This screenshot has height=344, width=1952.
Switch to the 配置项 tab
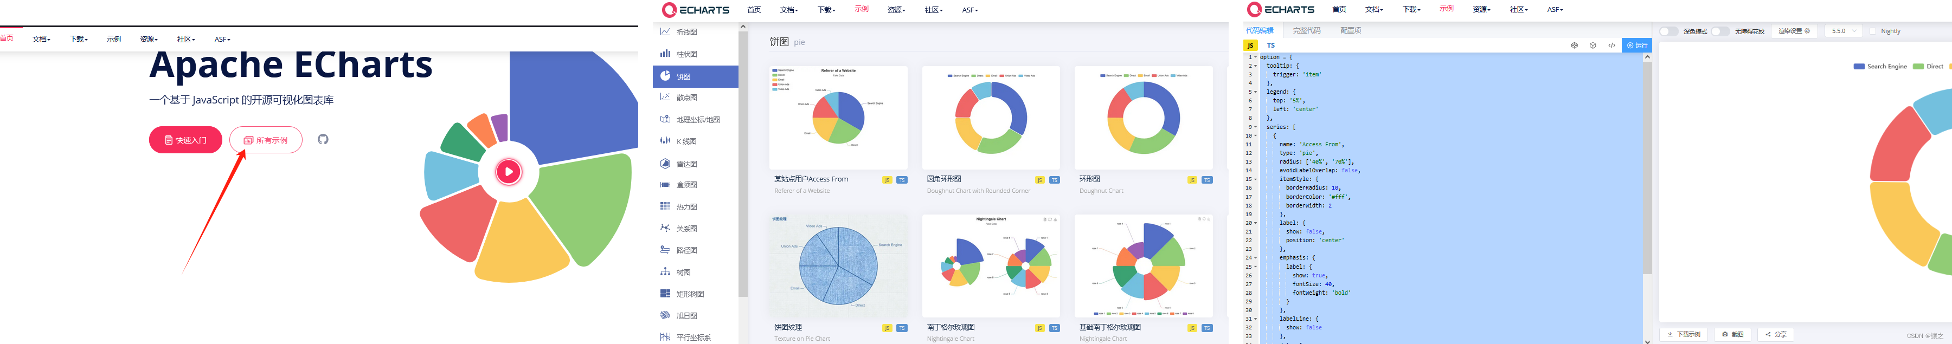[1350, 30]
